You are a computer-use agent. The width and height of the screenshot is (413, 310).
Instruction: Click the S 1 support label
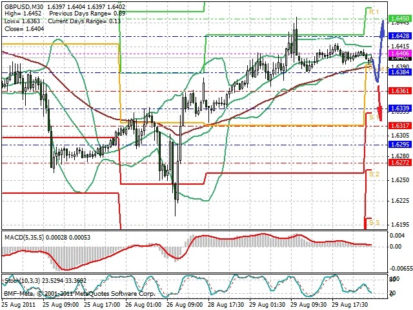[374, 117]
